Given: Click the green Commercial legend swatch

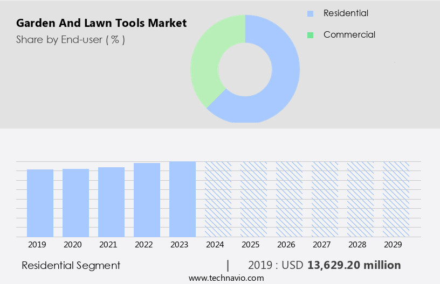Looking at the screenshot, I should [310, 35].
